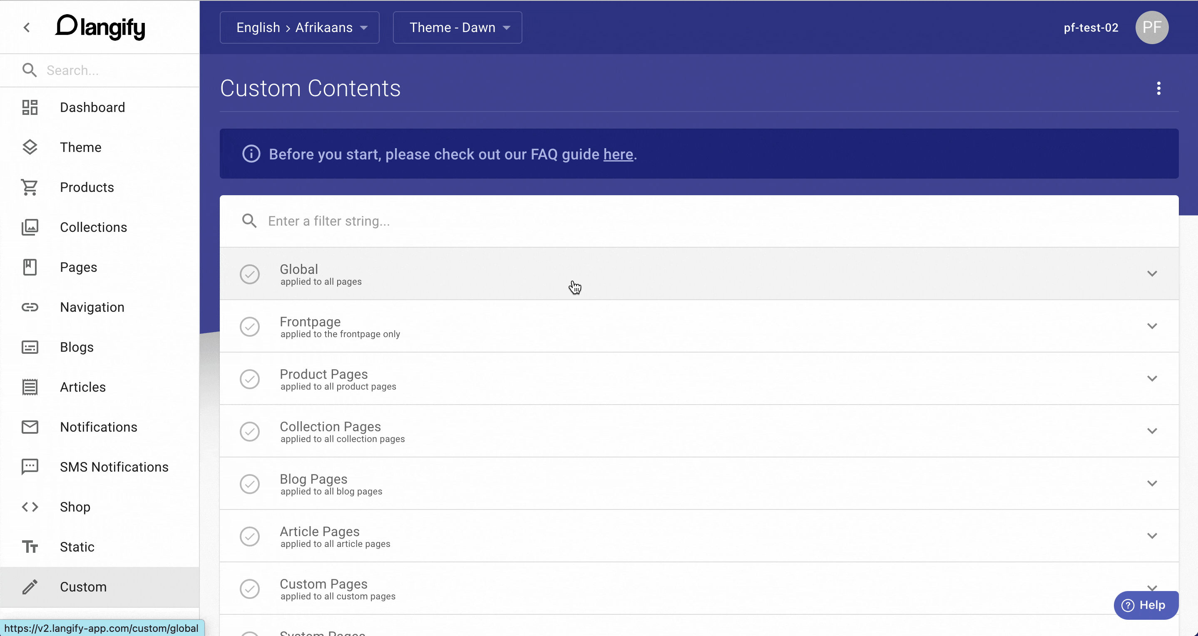Select the SMS Notifications chat icon
The image size is (1198, 636).
pos(30,467)
